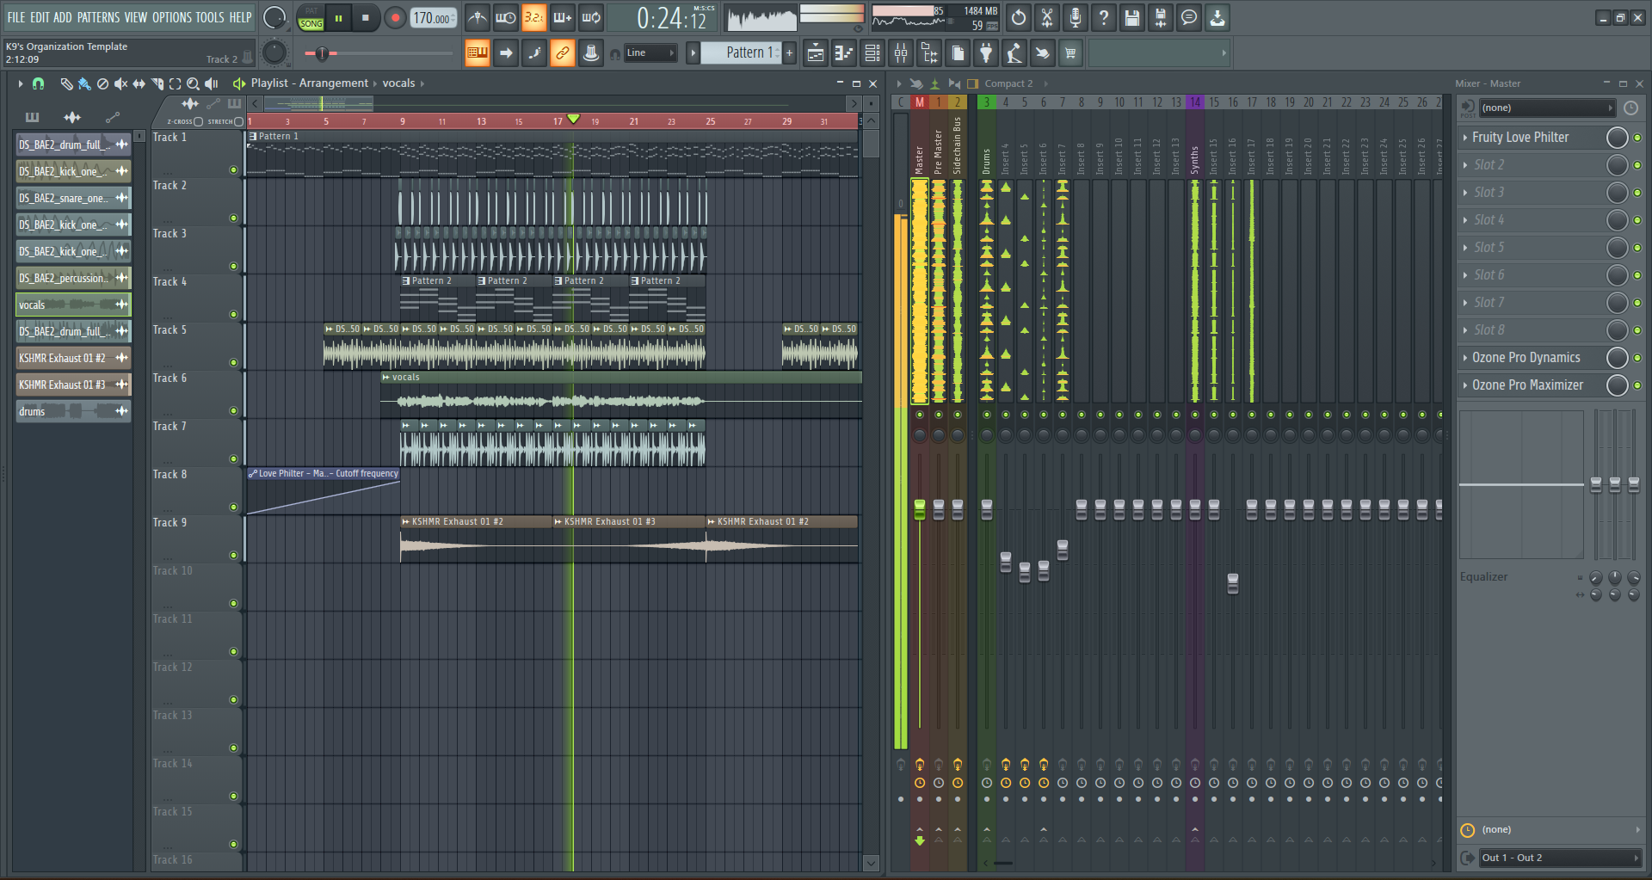1652x880 pixels.
Task: Click the microphone one-click recording icon
Action: 1076,17
